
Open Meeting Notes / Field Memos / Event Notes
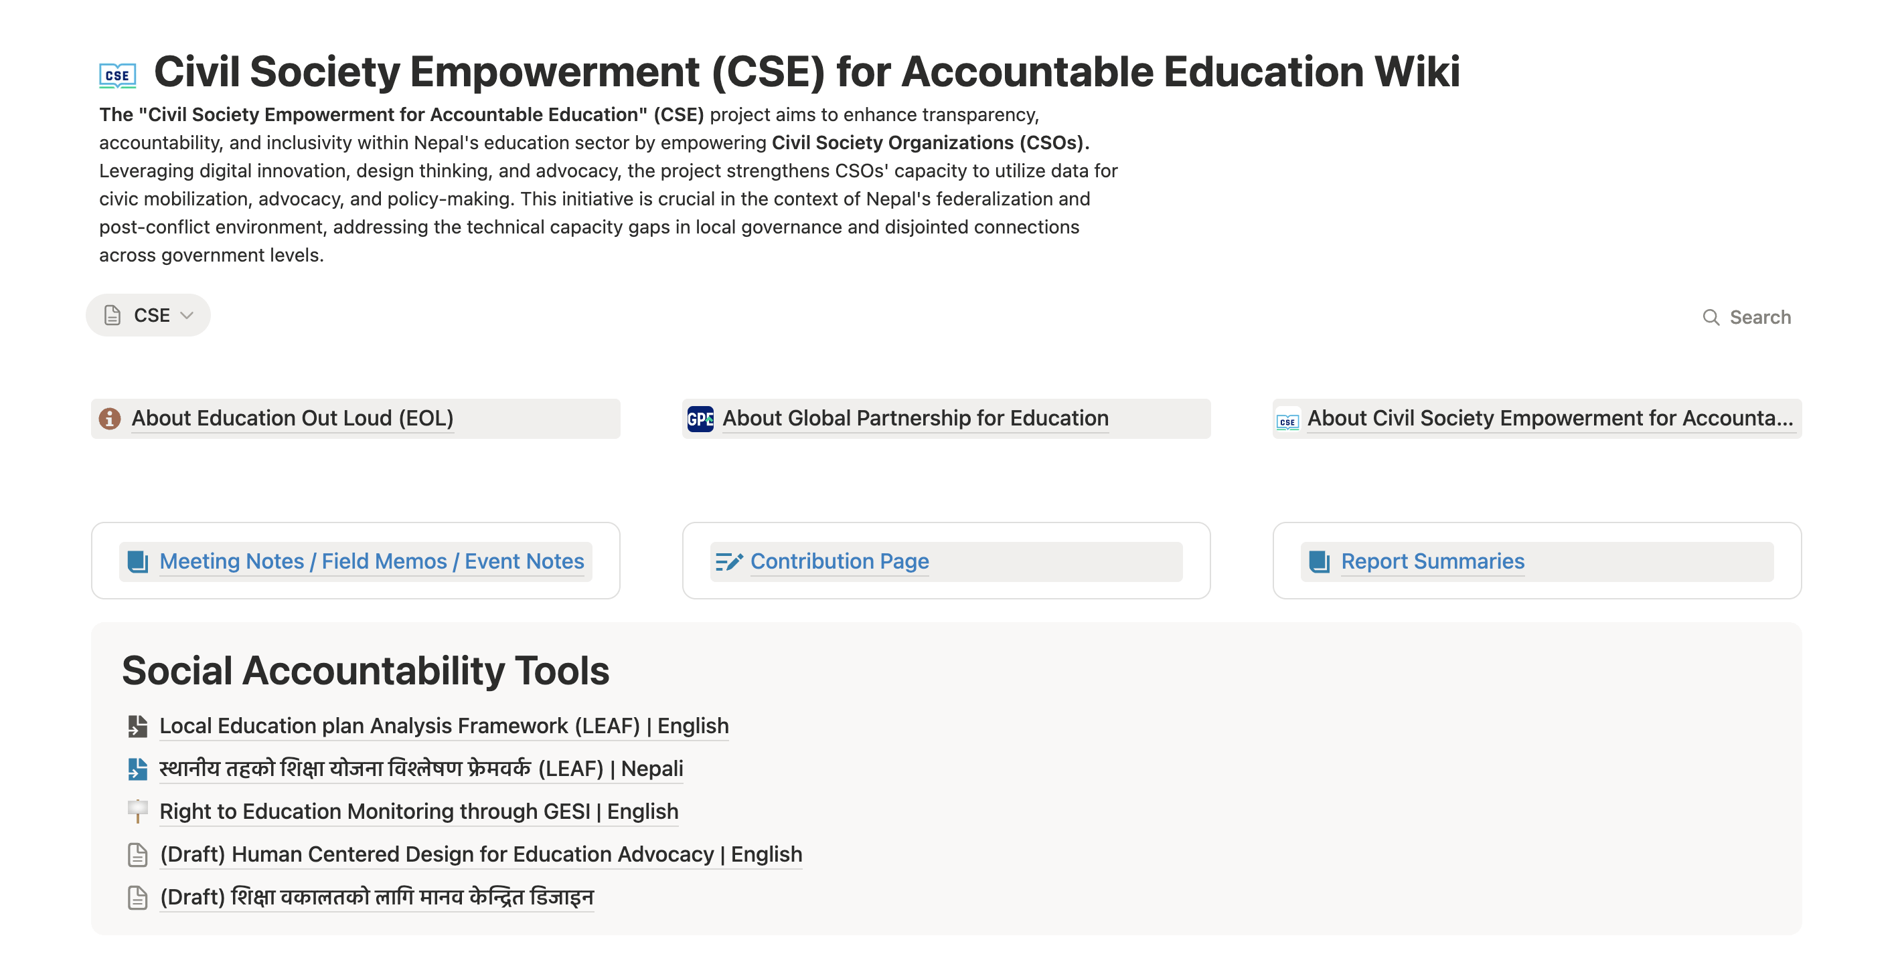[372, 561]
